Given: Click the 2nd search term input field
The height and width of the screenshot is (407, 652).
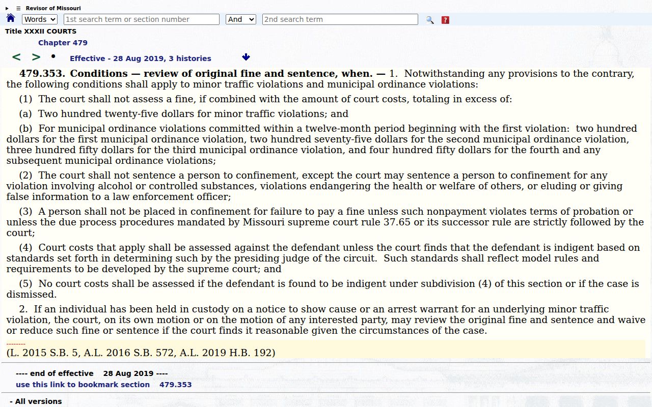Looking at the screenshot, I should [340, 19].
